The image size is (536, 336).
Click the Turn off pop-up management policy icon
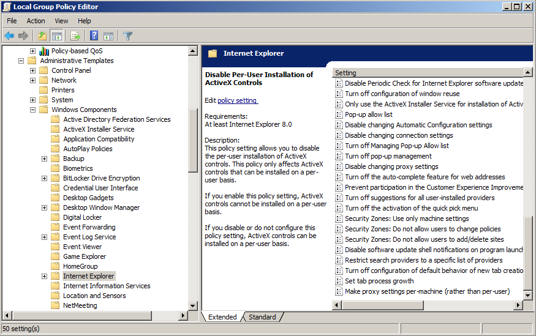(339, 156)
